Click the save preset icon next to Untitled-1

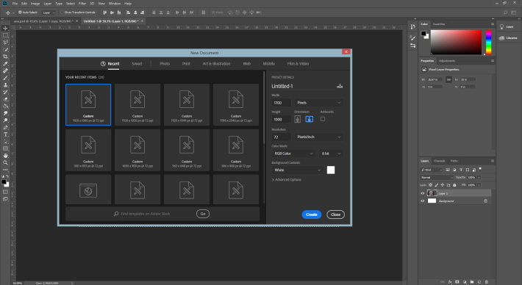click(340, 86)
